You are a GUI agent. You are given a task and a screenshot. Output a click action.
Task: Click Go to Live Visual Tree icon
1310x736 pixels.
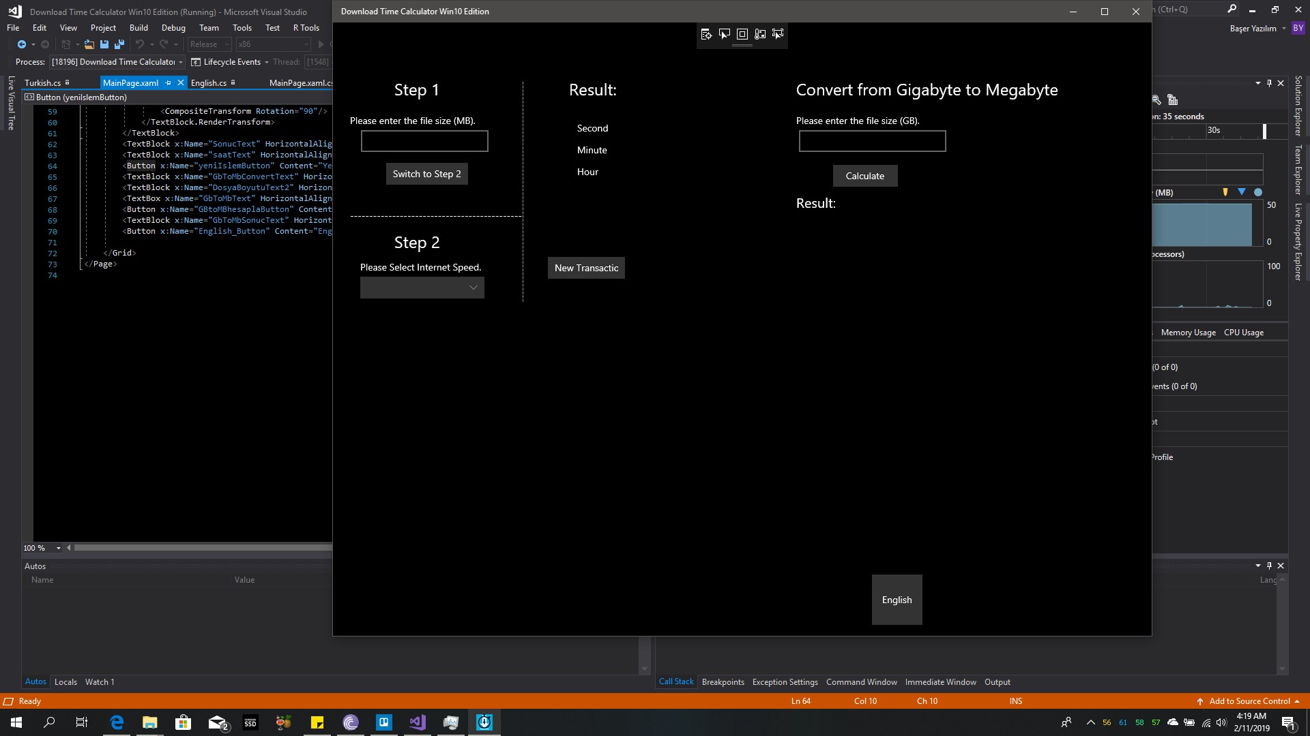pos(706,34)
